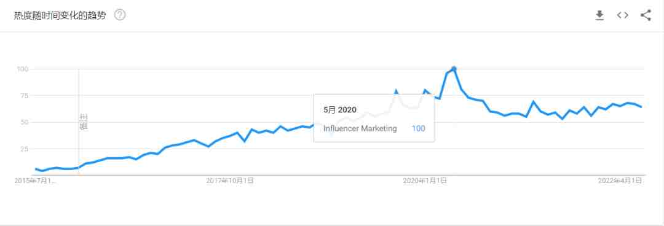Select the 2020年1月1日 date axis label
Screen dimensions: 664x226
(425, 181)
